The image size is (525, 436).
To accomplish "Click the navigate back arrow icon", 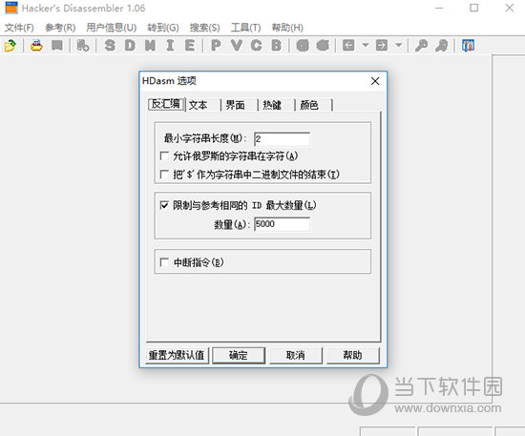I will point(348,45).
